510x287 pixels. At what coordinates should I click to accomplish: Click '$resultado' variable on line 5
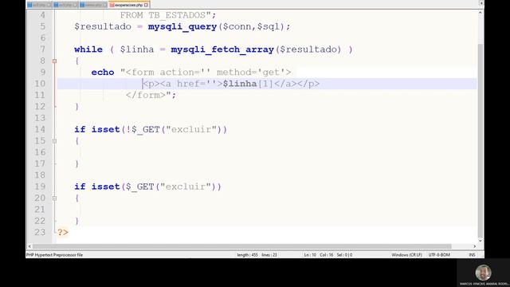(x=103, y=26)
